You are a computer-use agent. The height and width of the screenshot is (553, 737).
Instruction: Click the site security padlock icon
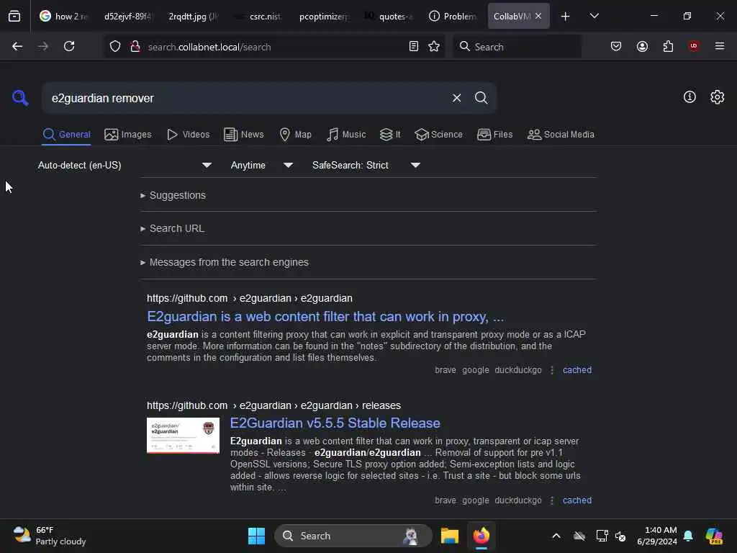(x=135, y=47)
